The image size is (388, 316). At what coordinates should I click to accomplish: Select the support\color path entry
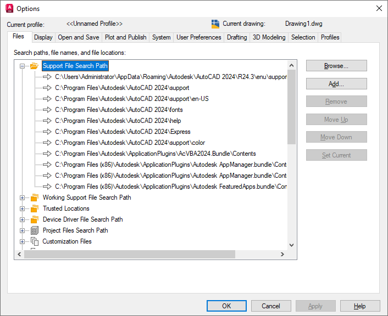[130, 143]
